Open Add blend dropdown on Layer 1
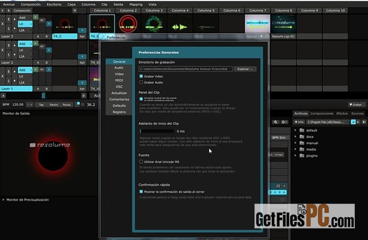 [x=25, y=70]
